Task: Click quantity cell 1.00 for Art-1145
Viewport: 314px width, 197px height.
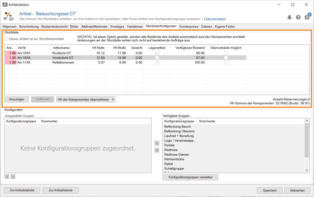Action: [11, 63]
